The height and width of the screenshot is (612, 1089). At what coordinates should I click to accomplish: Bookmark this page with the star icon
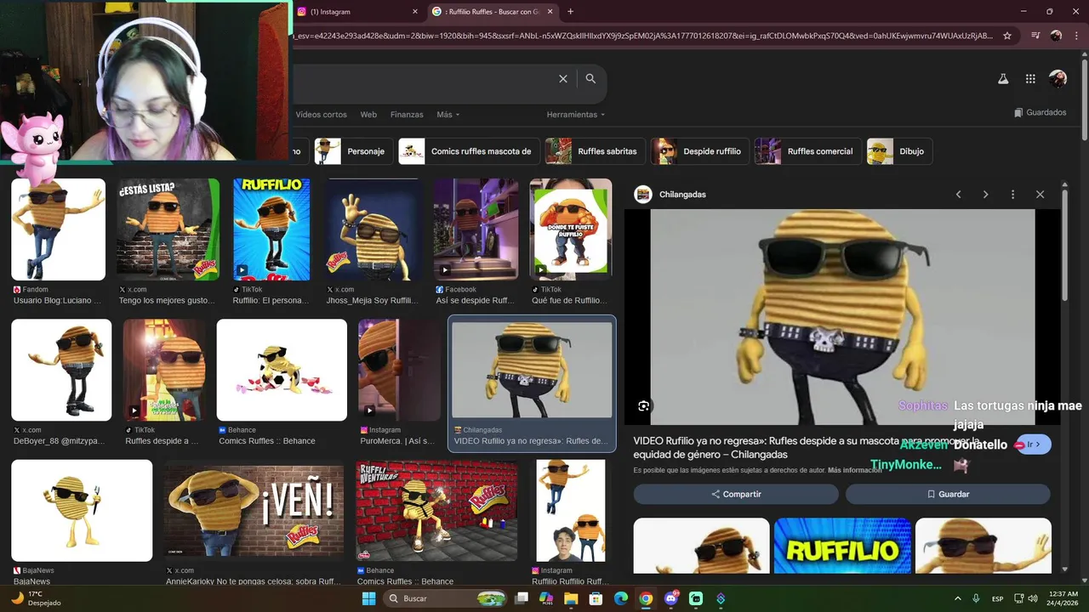coord(1007,36)
